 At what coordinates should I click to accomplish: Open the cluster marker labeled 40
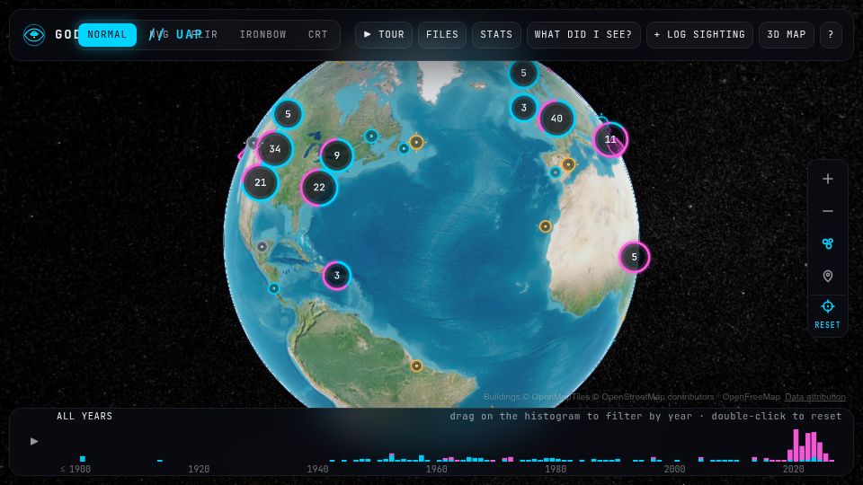[x=556, y=119]
